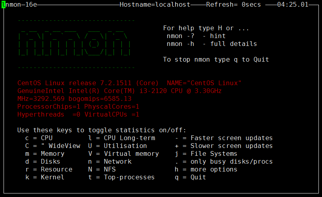This screenshot has width=322, height=197.
Task: Click the 04:25.01 clock text
Action: 293,4
